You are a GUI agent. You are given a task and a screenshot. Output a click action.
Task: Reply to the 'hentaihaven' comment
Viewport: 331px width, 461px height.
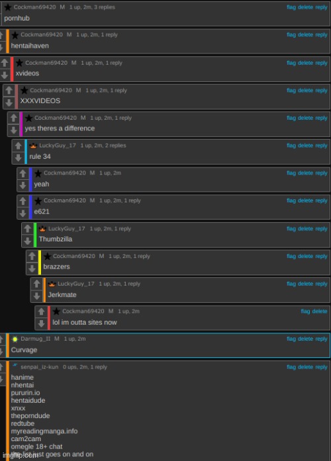click(321, 34)
